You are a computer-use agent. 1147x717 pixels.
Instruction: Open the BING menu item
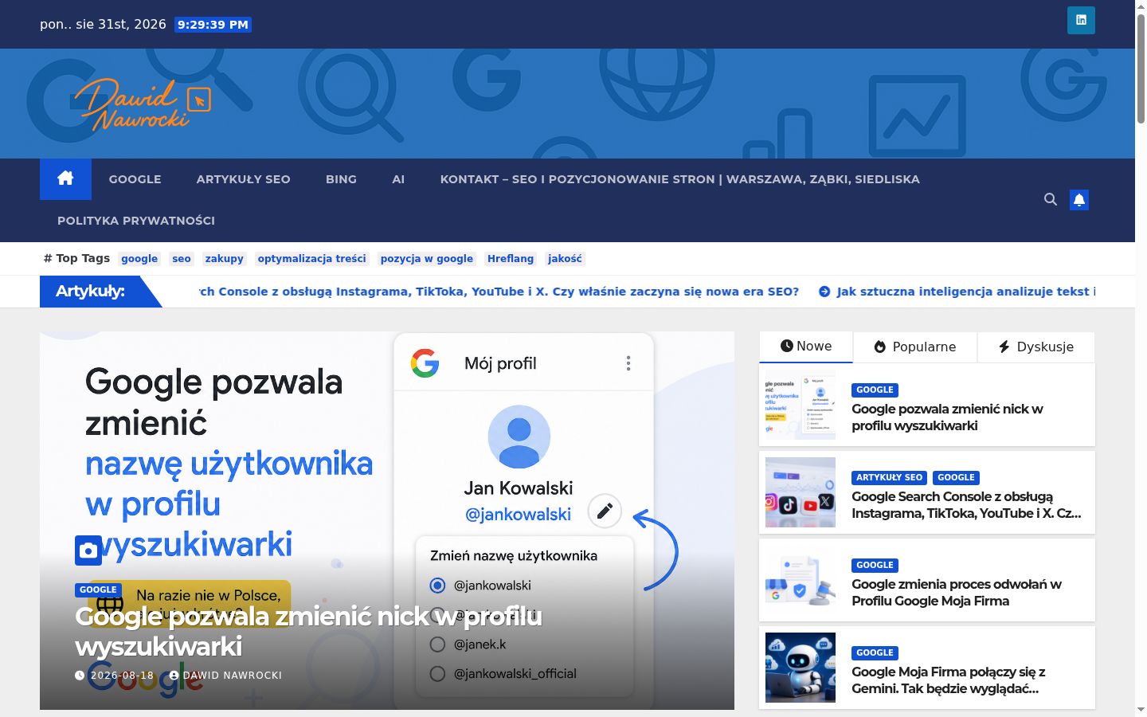click(x=341, y=179)
